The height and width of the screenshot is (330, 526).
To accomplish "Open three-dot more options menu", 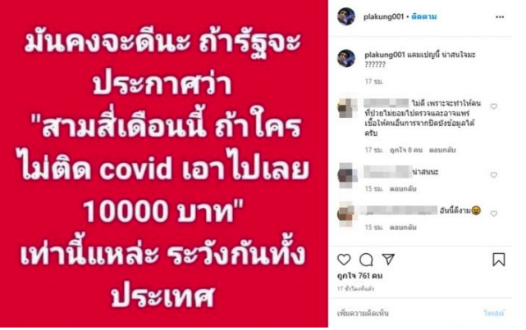I will [500, 17].
